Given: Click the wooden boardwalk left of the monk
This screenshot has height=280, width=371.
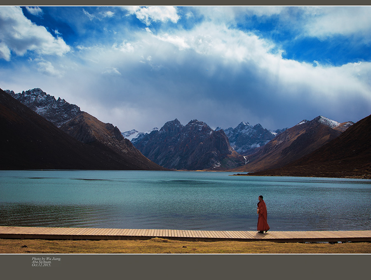Looking at the screenshot, I should coord(124,234).
